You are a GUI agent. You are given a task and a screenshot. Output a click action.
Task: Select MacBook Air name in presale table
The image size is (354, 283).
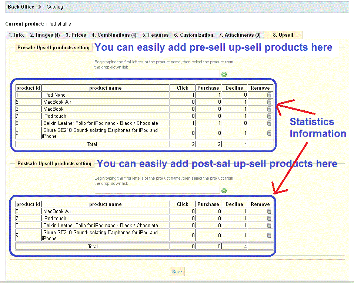tap(57, 102)
